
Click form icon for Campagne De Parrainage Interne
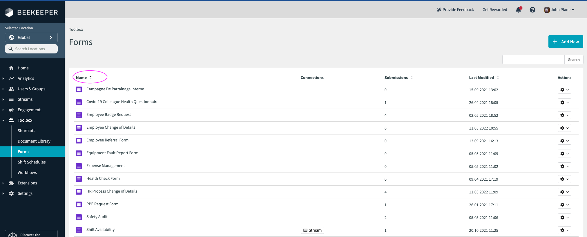tap(79, 89)
